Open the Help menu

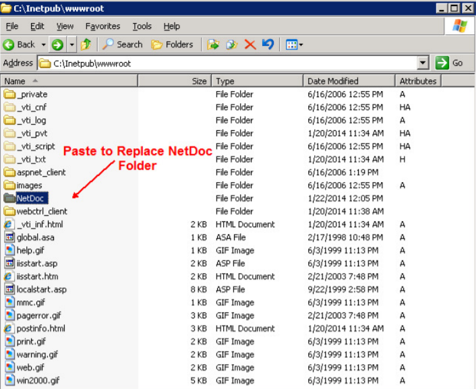(x=172, y=26)
